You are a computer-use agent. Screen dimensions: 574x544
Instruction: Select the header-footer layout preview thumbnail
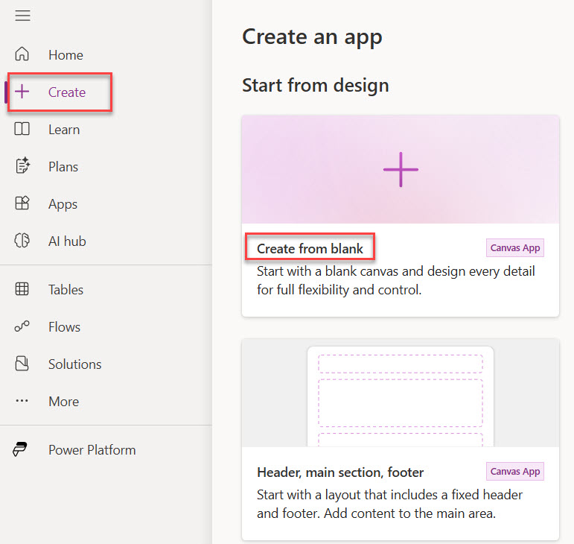pos(401,393)
